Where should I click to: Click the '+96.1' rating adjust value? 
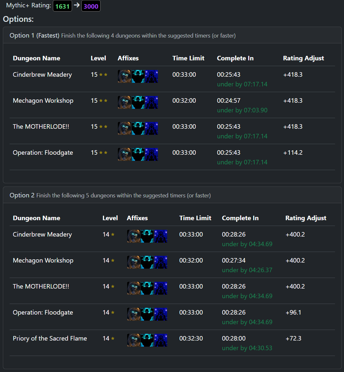(x=293, y=313)
